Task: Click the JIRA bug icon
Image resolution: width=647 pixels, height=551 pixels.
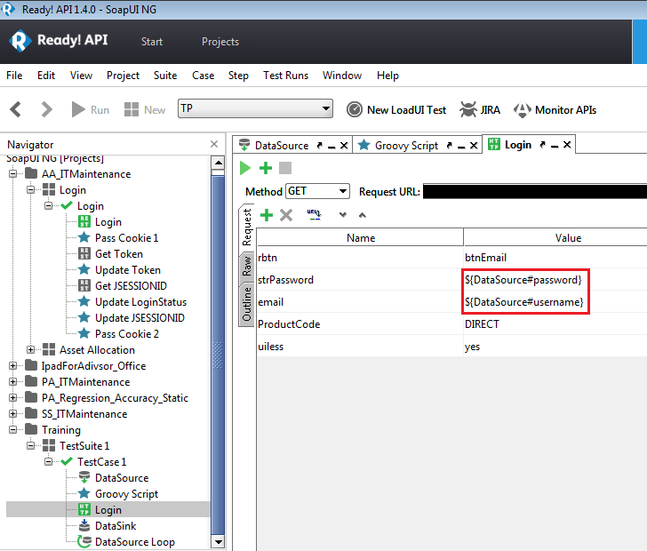Action: [x=467, y=110]
